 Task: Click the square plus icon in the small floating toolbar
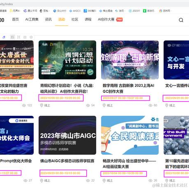coord(25,37)
